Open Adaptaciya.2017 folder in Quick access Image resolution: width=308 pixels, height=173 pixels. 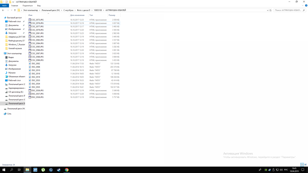pos(17,37)
